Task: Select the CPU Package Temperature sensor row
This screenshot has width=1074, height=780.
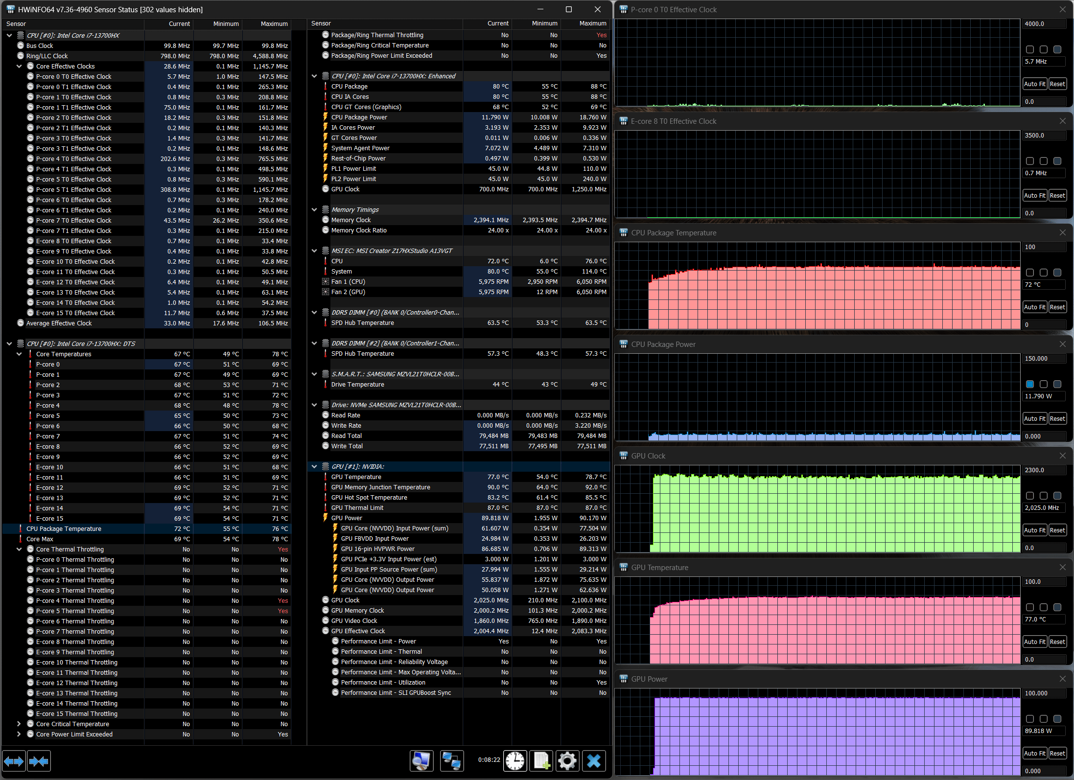Action: (x=64, y=528)
